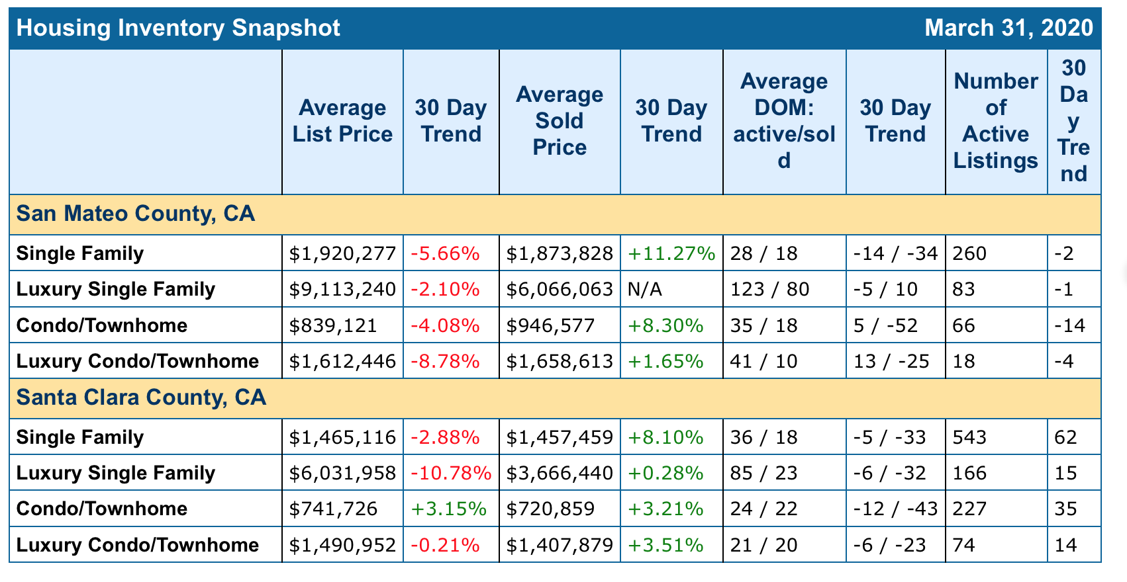Image resolution: width=1127 pixels, height=582 pixels.
Task: Click the green +3.15% list price trend
Action: click(449, 509)
